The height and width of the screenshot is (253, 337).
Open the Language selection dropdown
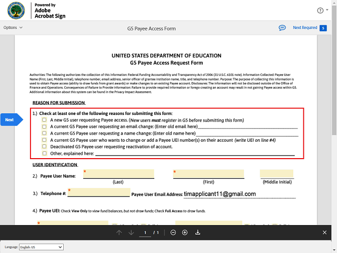pyautogui.click(x=41, y=247)
